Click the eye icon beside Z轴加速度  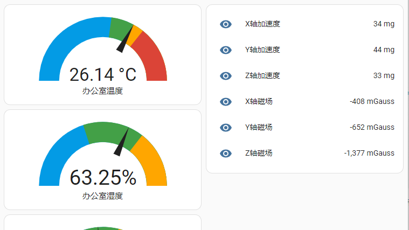[226, 76]
